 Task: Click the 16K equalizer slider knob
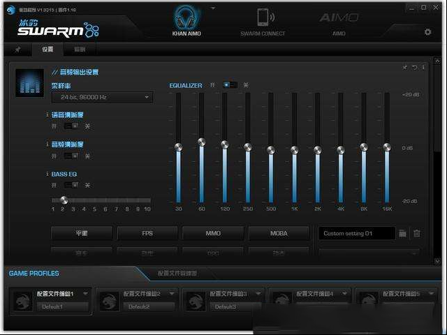pyautogui.click(x=387, y=147)
